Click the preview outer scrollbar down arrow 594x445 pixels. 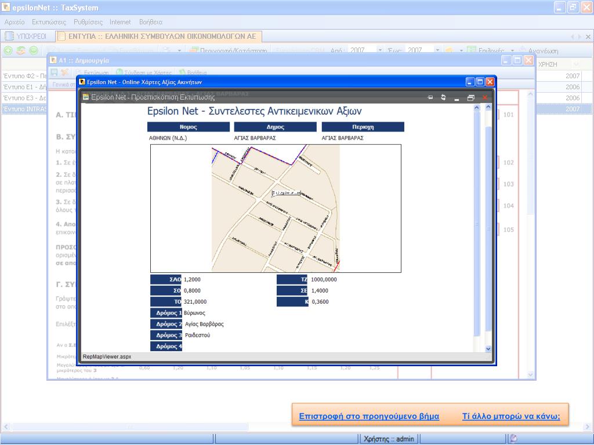pyautogui.click(x=488, y=349)
